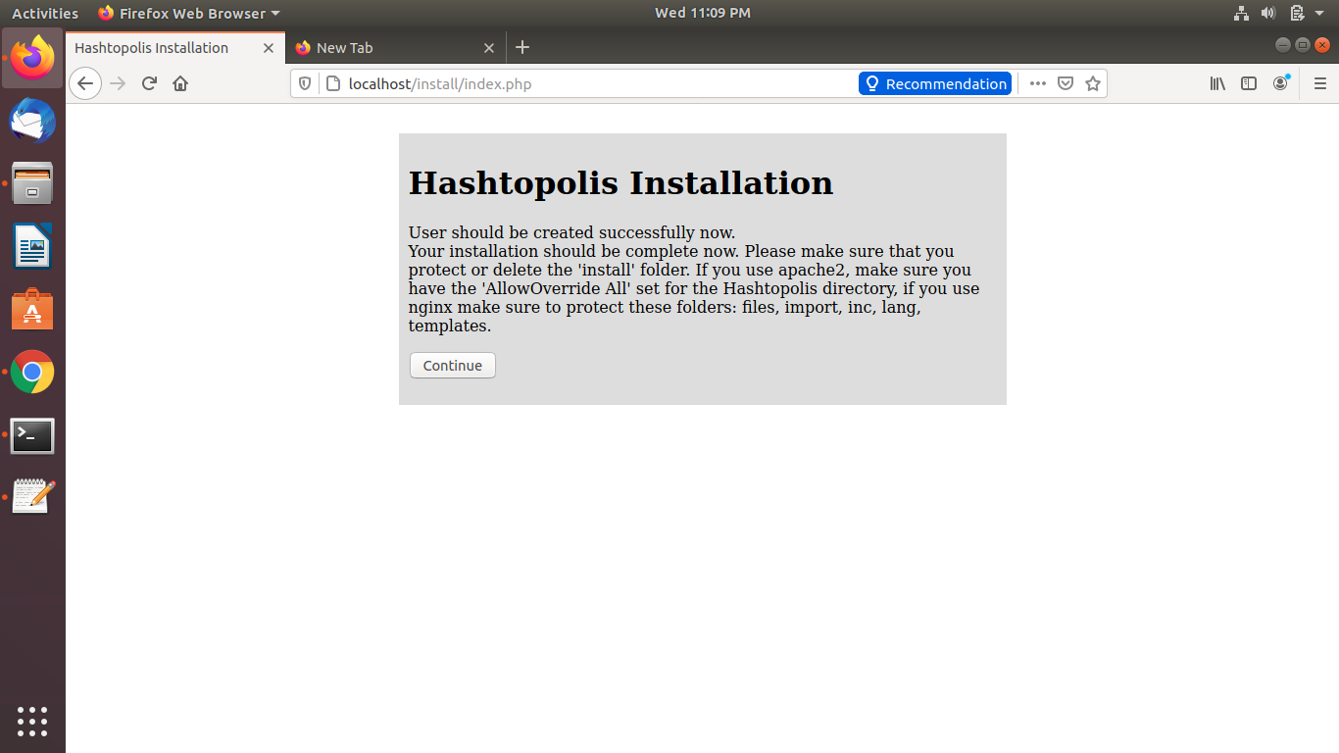Viewport: 1339px width, 753px height.
Task: Open Terminal from the dock
Action: click(32, 435)
